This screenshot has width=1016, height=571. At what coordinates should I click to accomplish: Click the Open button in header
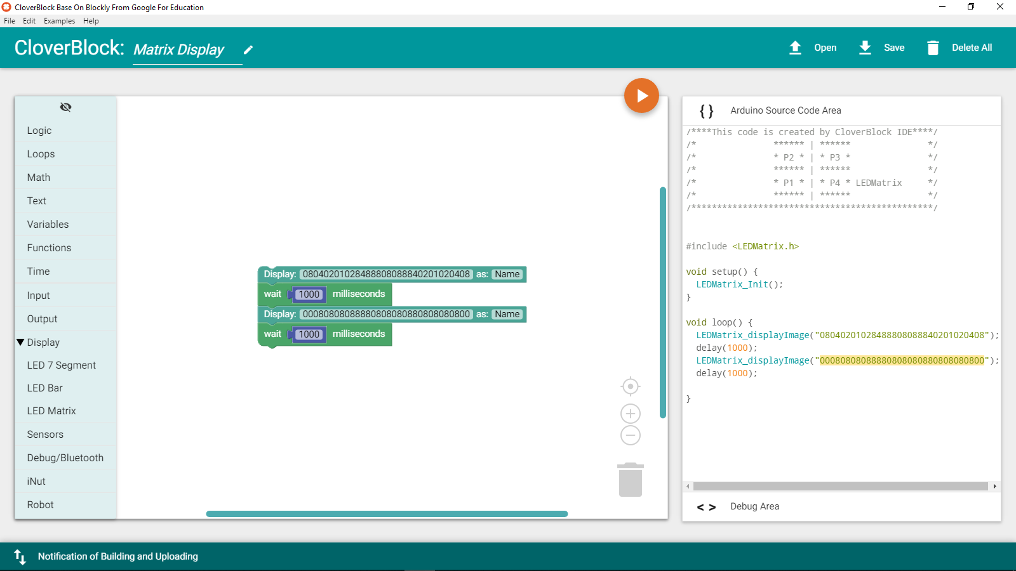pos(813,48)
